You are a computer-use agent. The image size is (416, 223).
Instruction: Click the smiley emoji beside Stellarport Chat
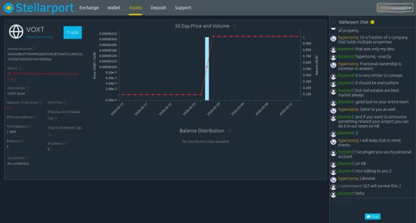click(372, 23)
